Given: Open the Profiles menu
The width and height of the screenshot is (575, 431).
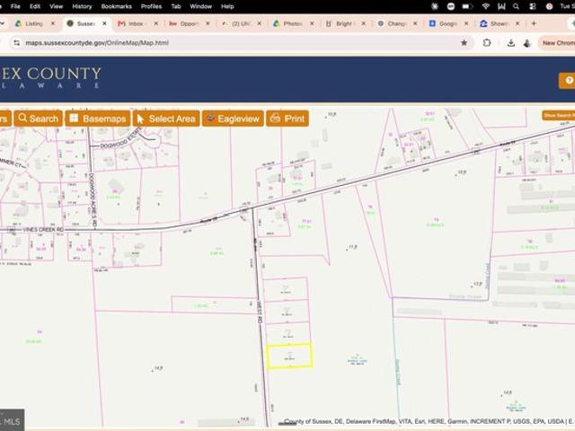Looking at the screenshot, I should tap(151, 6).
